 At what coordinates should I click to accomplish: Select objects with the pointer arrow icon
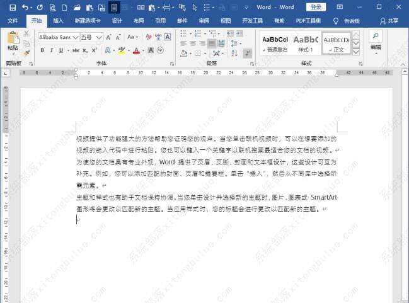195,8
